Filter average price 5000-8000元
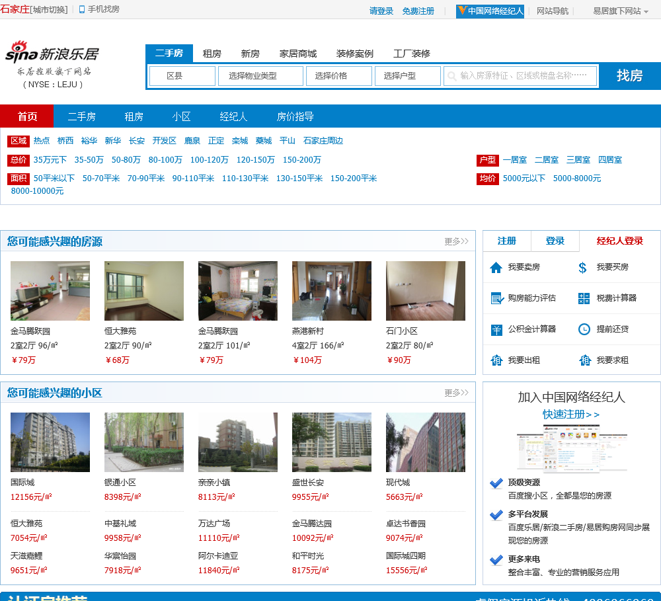 [x=576, y=179]
